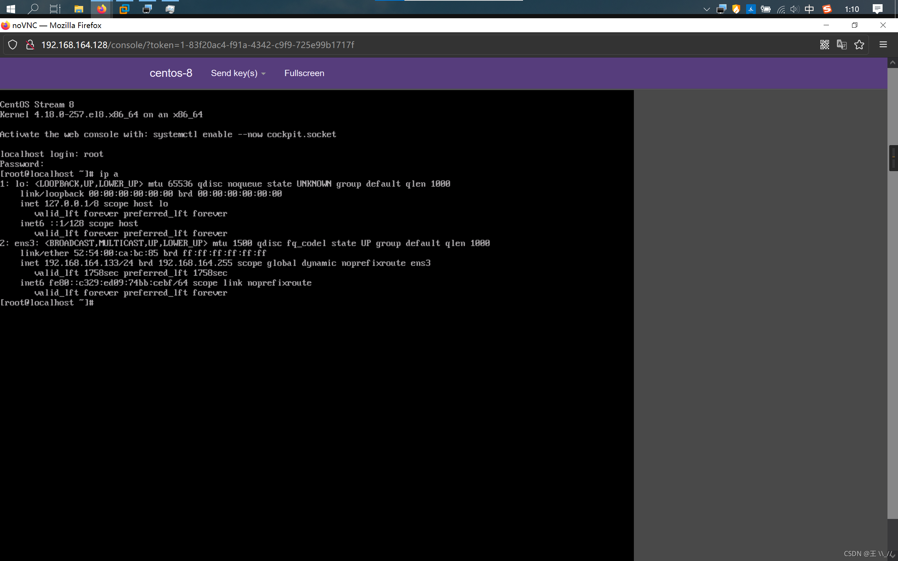Click the network computers tray icon

(x=721, y=9)
